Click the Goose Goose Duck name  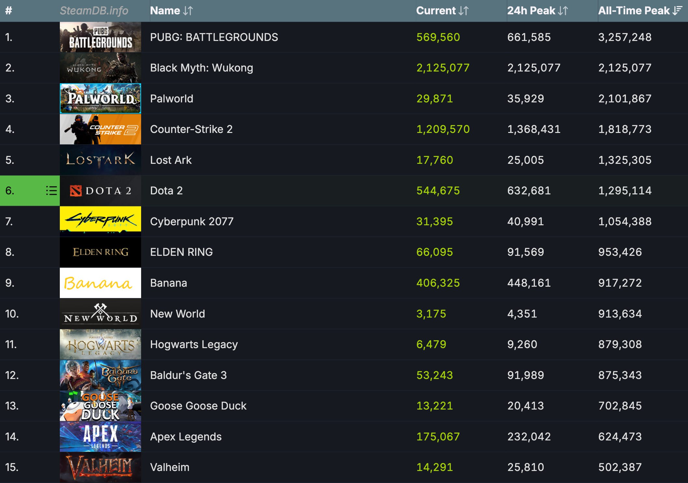pos(198,406)
